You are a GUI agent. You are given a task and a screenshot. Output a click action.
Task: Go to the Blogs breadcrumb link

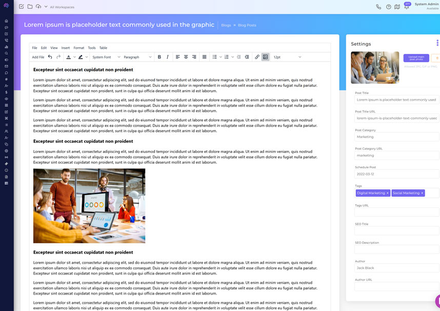226,25
